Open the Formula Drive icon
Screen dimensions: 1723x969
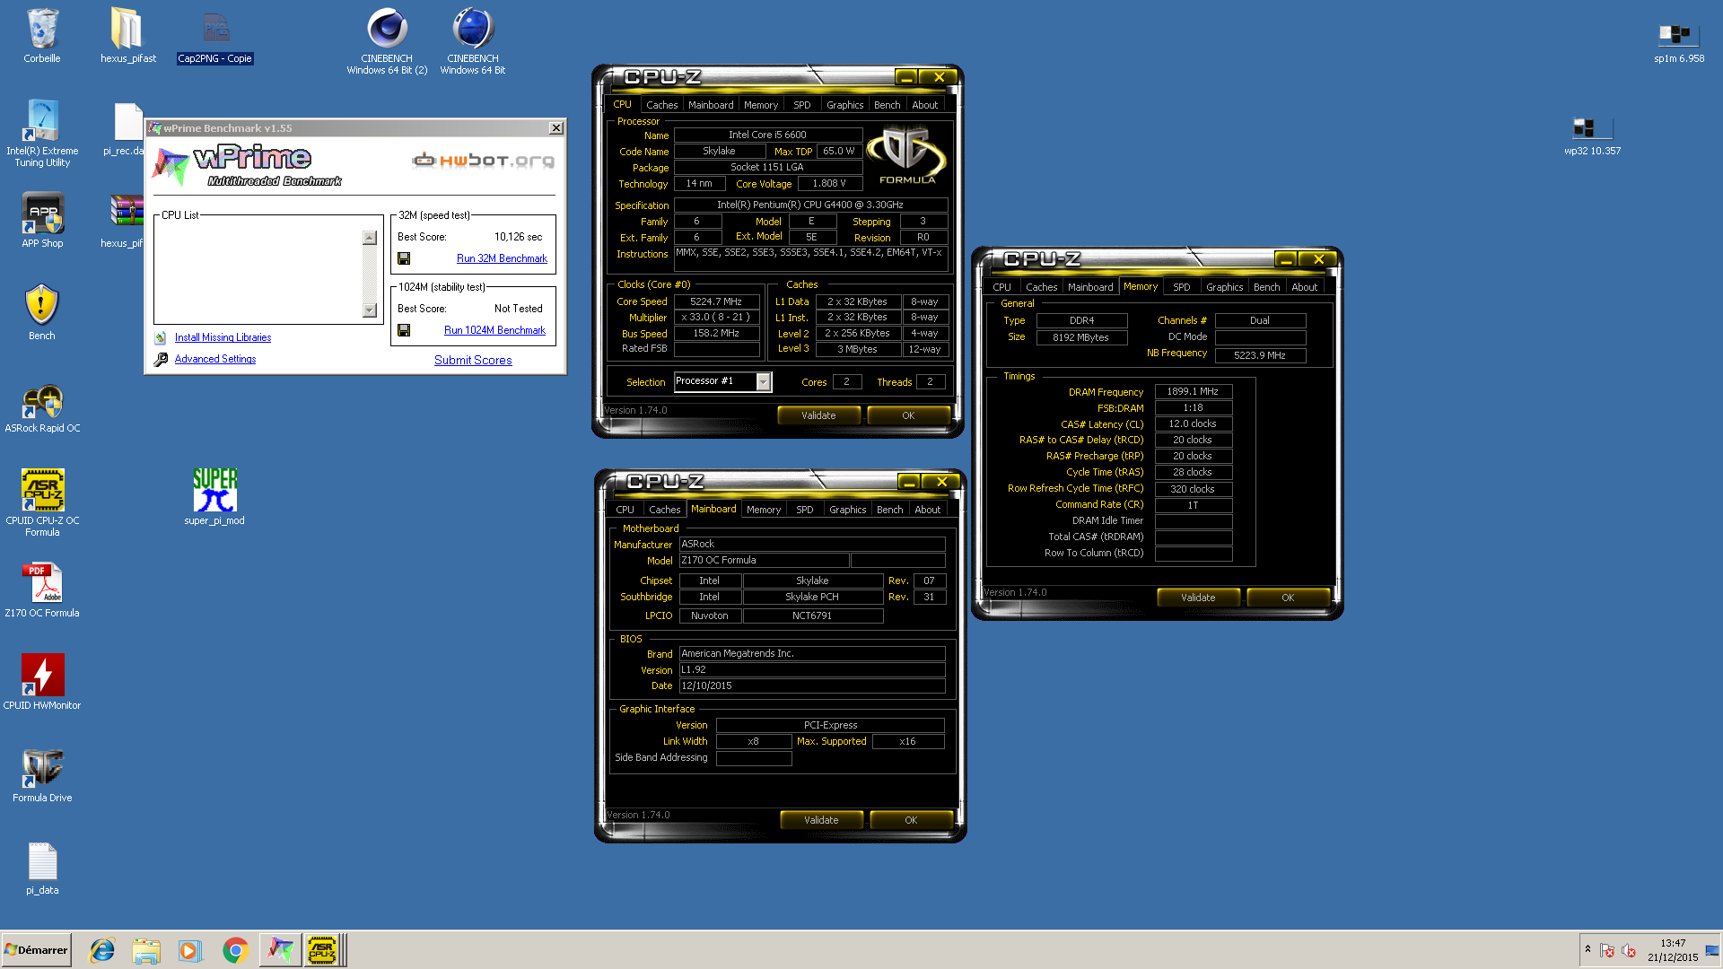pyautogui.click(x=42, y=774)
